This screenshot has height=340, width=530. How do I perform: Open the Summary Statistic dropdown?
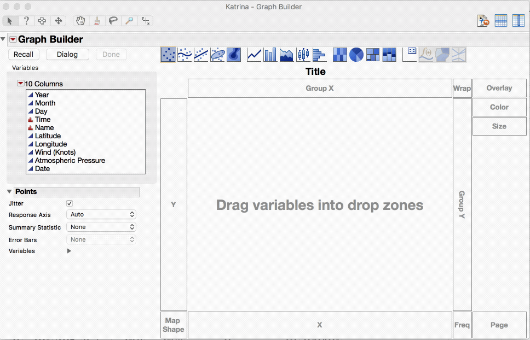point(101,227)
